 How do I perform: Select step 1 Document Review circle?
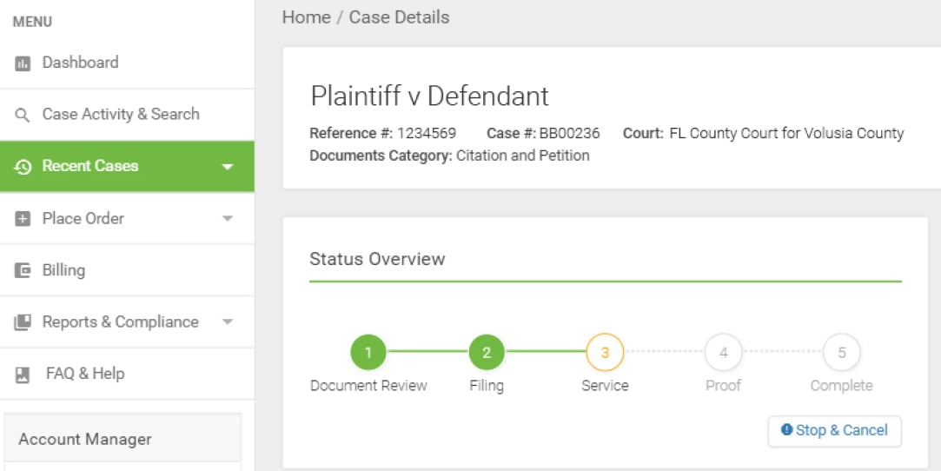point(368,353)
